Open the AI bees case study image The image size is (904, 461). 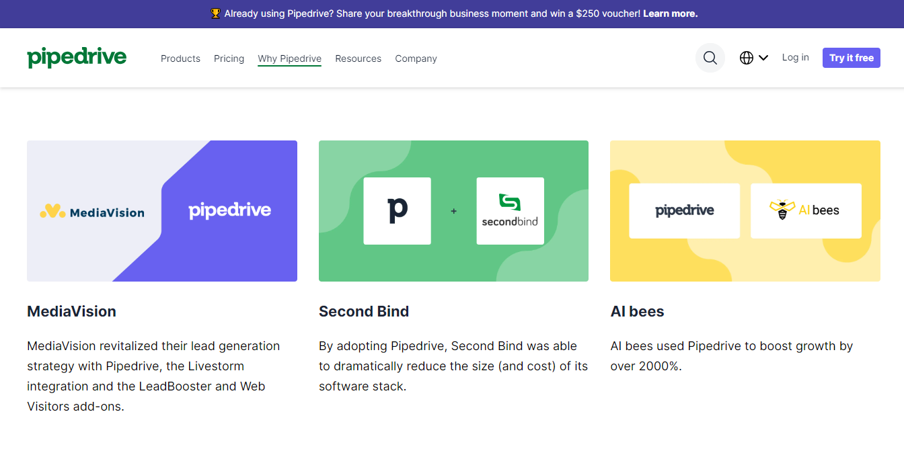[x=745, y=211]
